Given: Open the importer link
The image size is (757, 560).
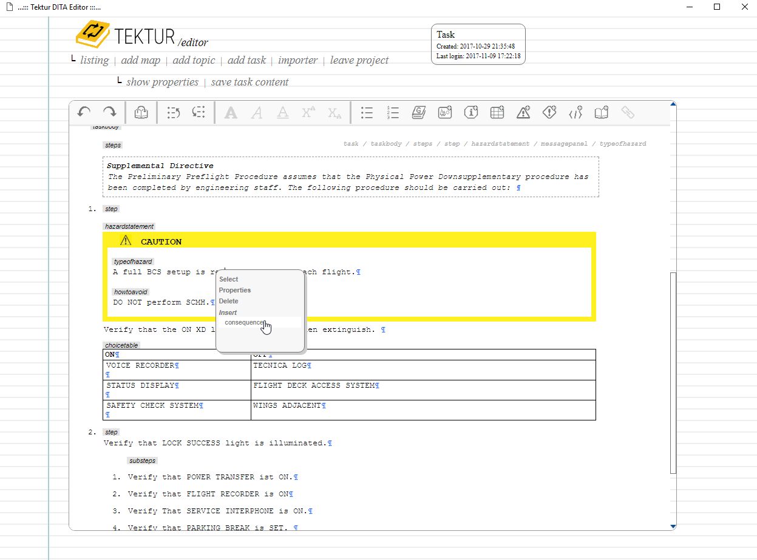Looking at the screenshot, I should point(297,60).
